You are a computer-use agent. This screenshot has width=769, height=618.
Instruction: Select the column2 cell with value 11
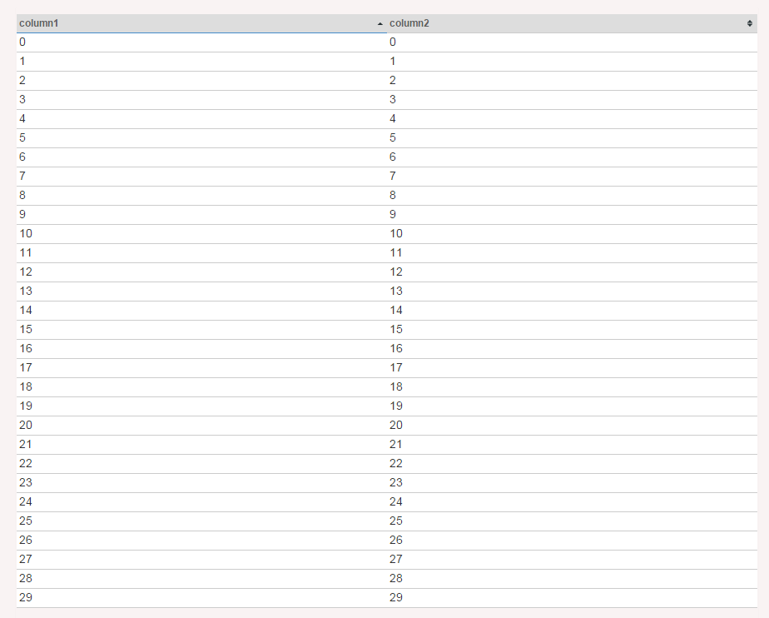coord(572,253)
